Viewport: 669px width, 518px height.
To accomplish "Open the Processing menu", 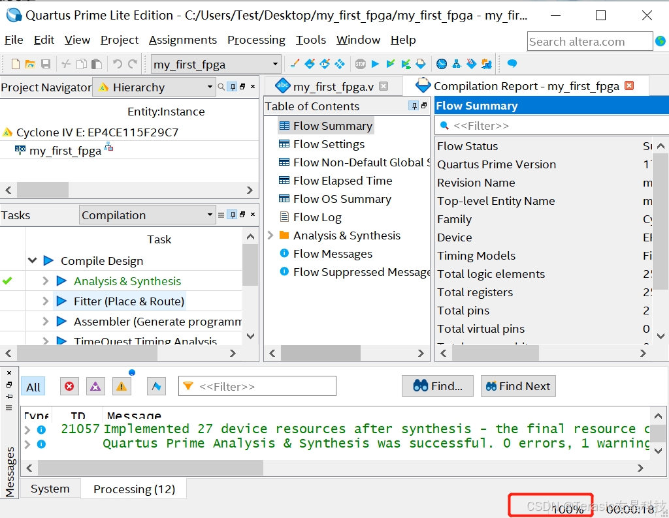I will pyautogui.click(x=256, y=40).
